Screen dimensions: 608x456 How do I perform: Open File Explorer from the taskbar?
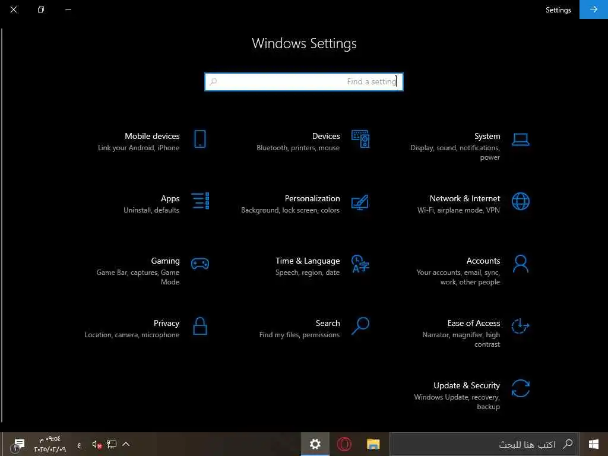point(373,444)
